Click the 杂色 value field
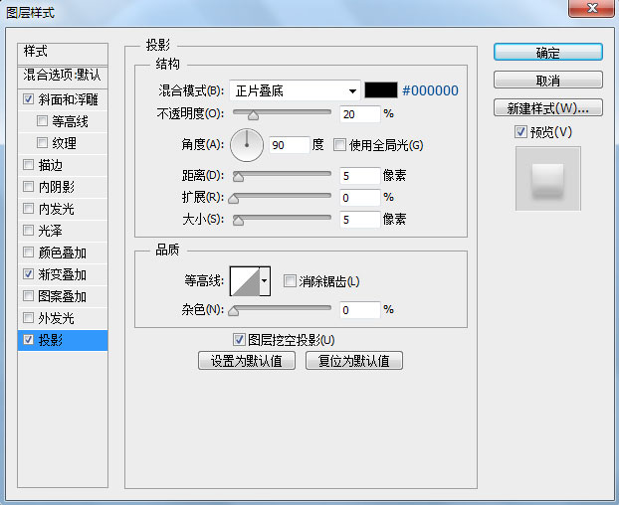619x505 pixels. point(360,310)
